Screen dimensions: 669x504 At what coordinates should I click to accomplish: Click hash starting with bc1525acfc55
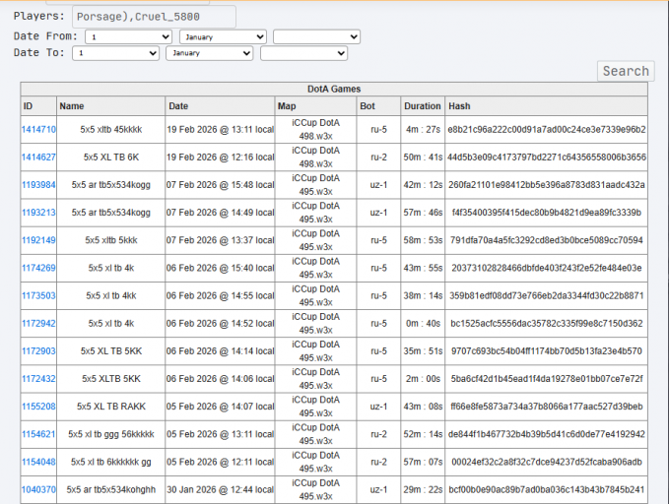point(547,324)
